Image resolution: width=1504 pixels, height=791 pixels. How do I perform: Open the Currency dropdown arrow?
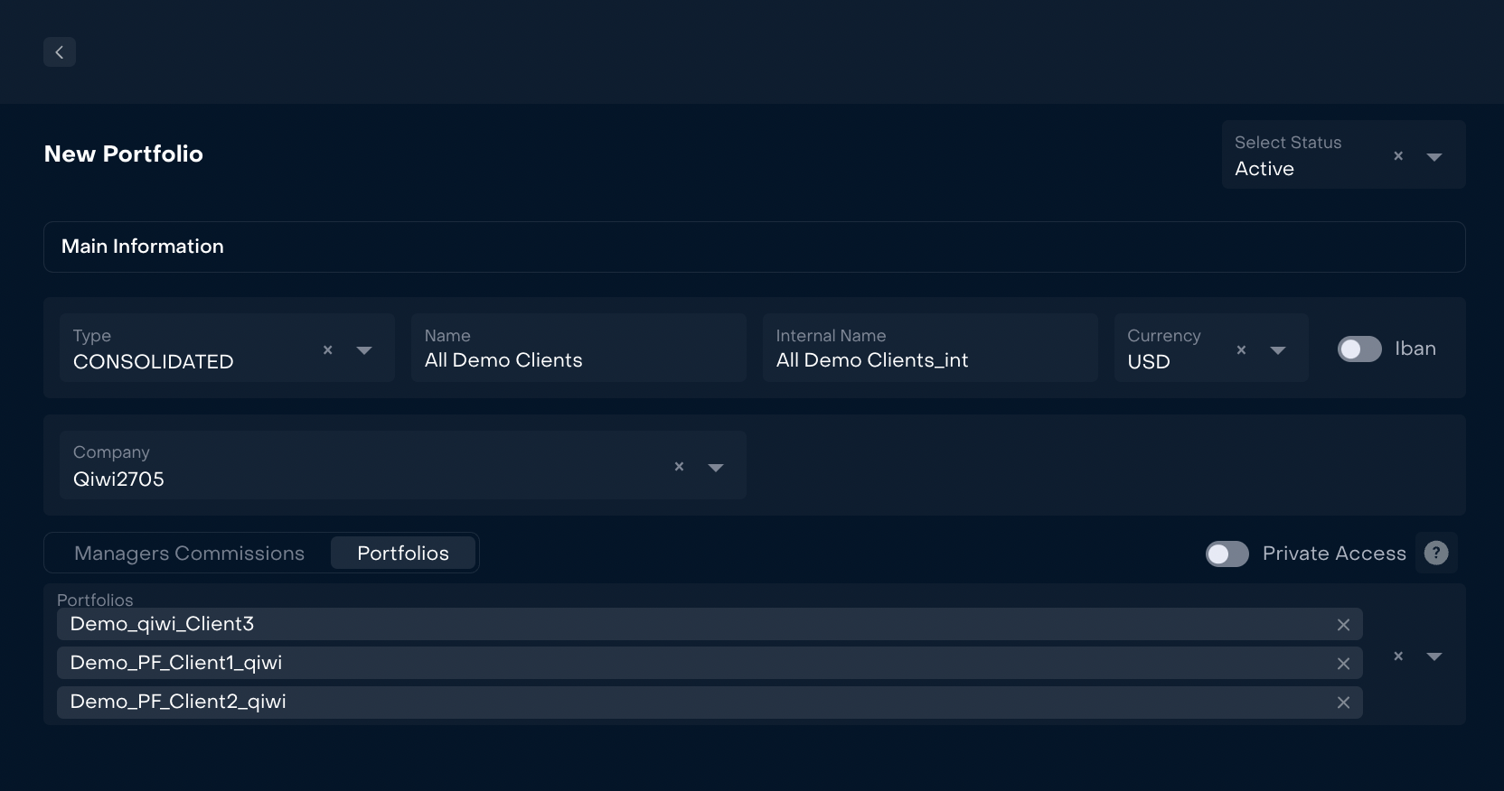coord(1278,350)
